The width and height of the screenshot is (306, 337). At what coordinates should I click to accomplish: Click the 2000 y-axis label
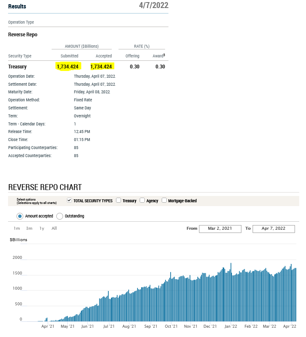[17, 258]
